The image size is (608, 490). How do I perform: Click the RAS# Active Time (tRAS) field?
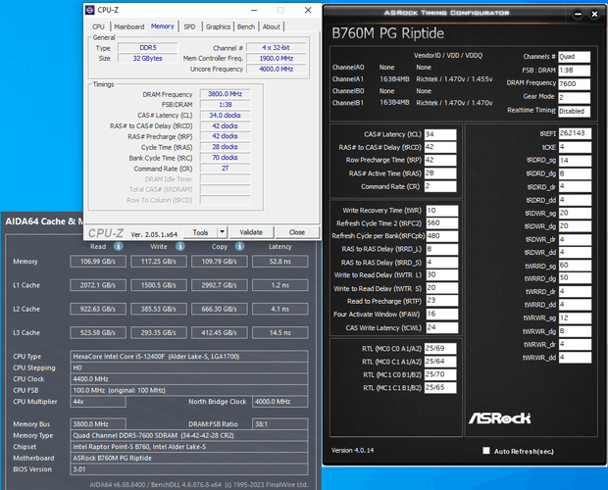(440, 173)
